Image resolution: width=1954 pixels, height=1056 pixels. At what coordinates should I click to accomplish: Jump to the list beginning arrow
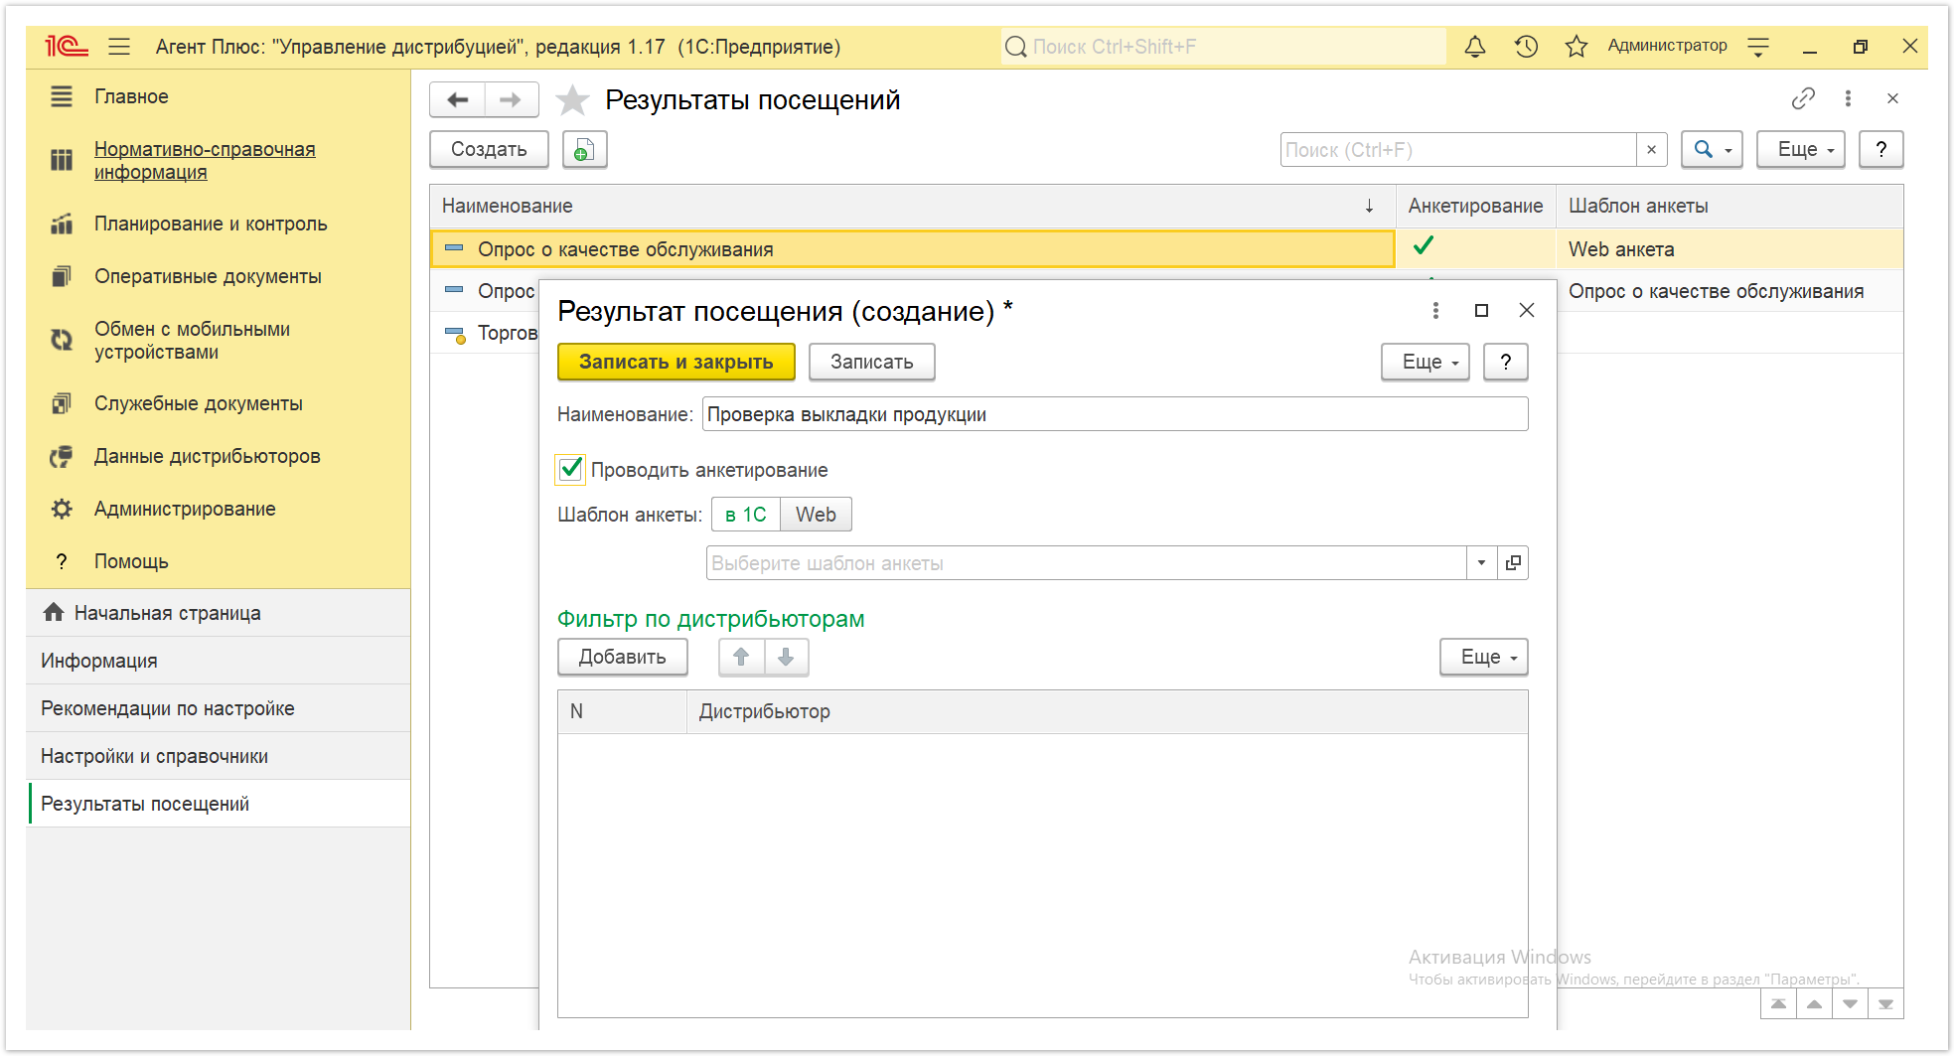pyautogui.click(x=1778, y=1004)
